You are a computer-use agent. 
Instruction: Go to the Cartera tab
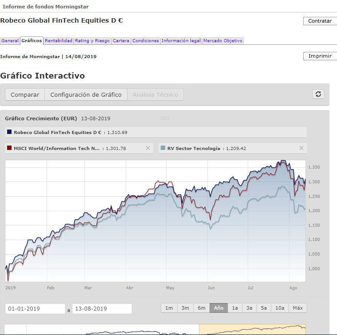tap(121, 40)
